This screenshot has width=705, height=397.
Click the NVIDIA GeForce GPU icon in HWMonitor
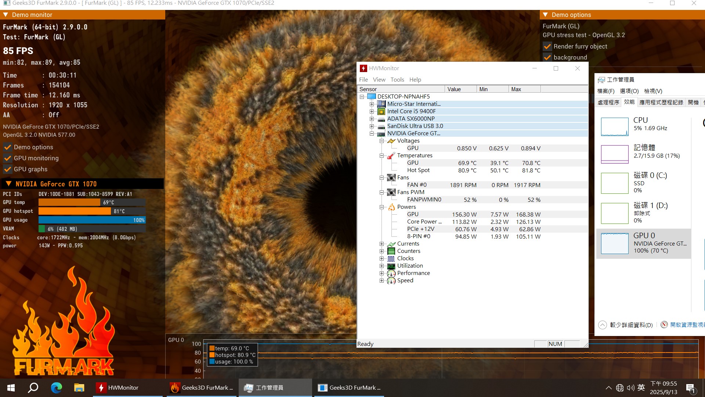coord(382,133)
